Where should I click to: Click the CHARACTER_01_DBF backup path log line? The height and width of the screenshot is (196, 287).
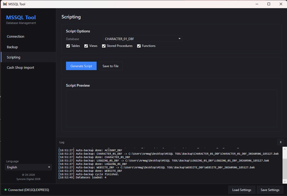168,154
